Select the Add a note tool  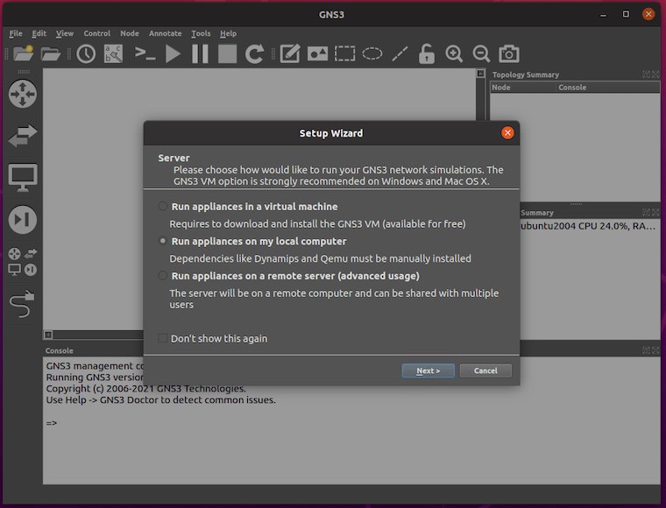(x=290, y=54)
